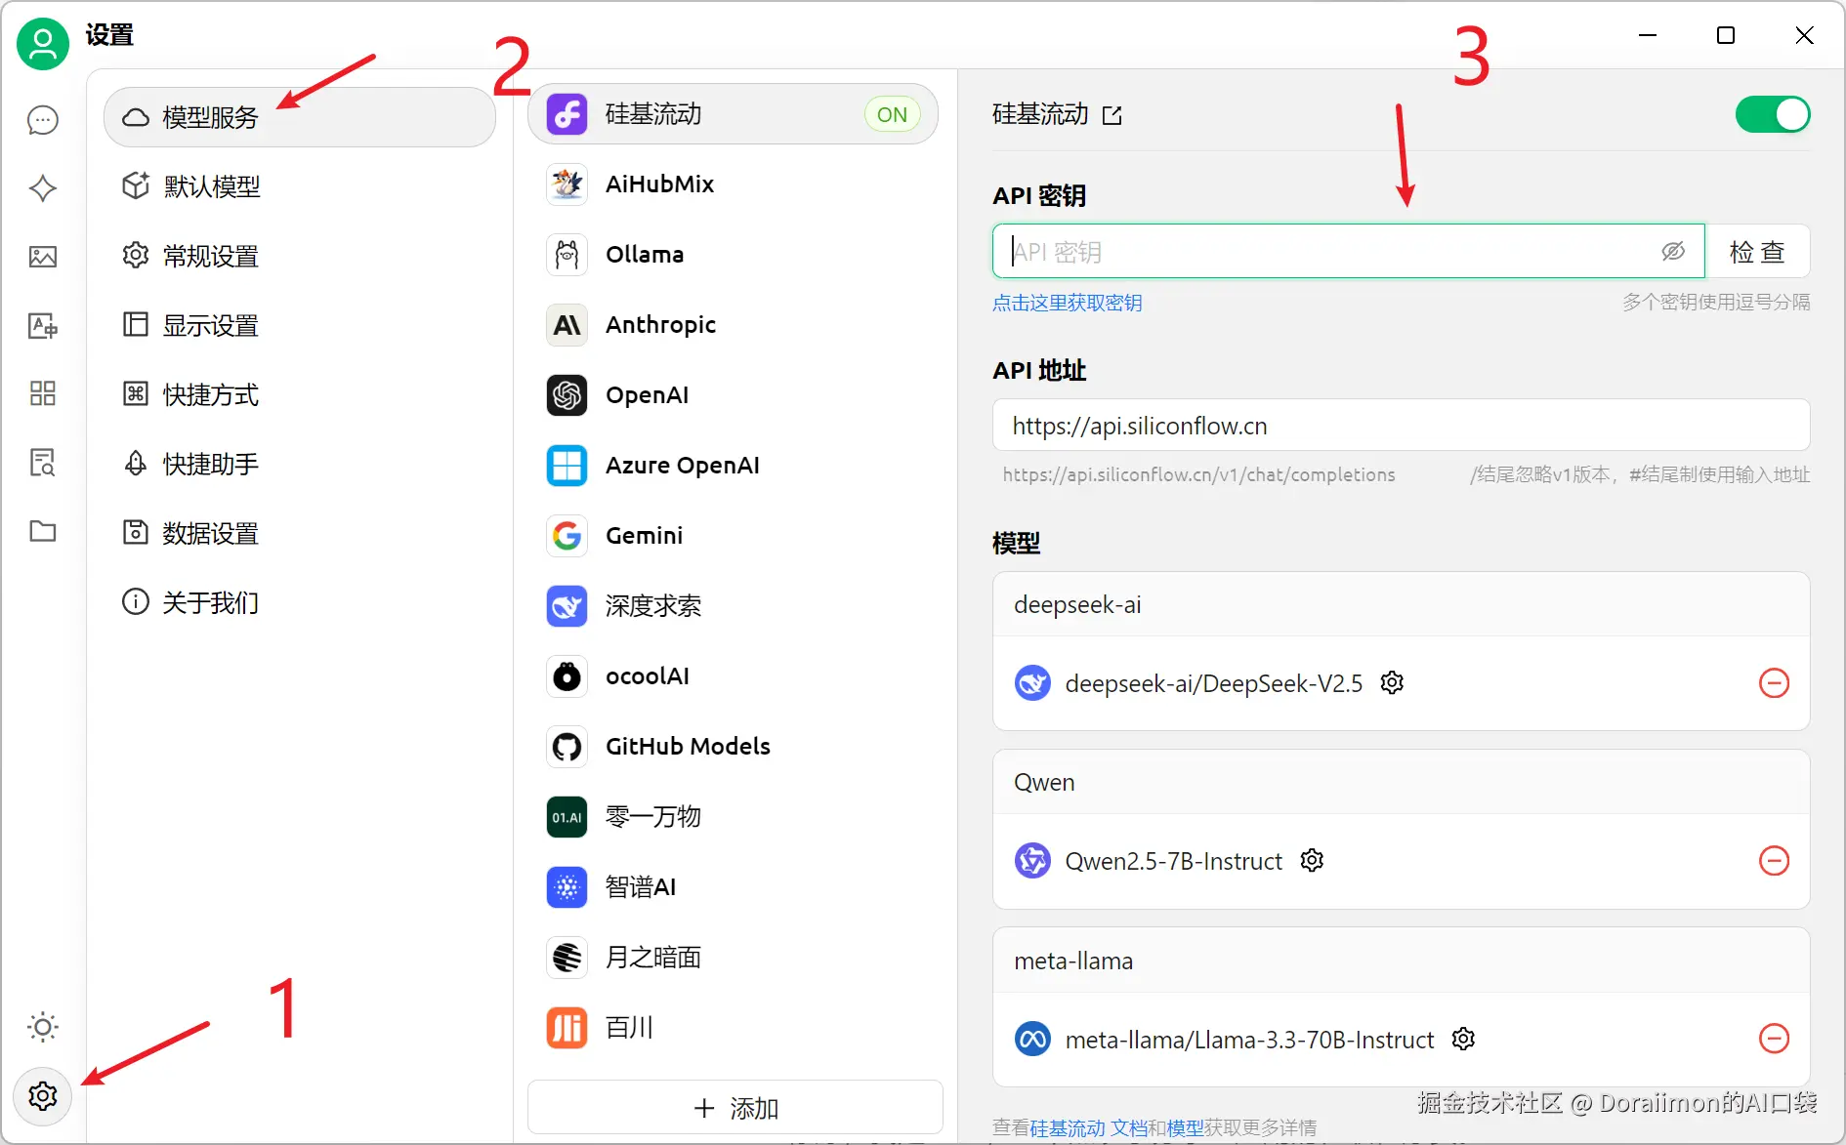Click the 添加 provider button
1846x1145 pixels.
pyautogui.click(x=735, y=1108)
